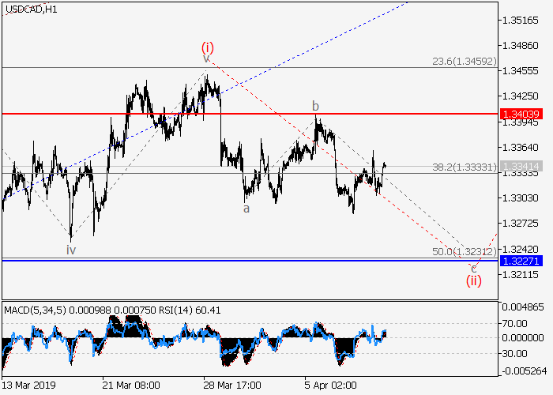Select the red (i) wave label

tap(207, 47)
